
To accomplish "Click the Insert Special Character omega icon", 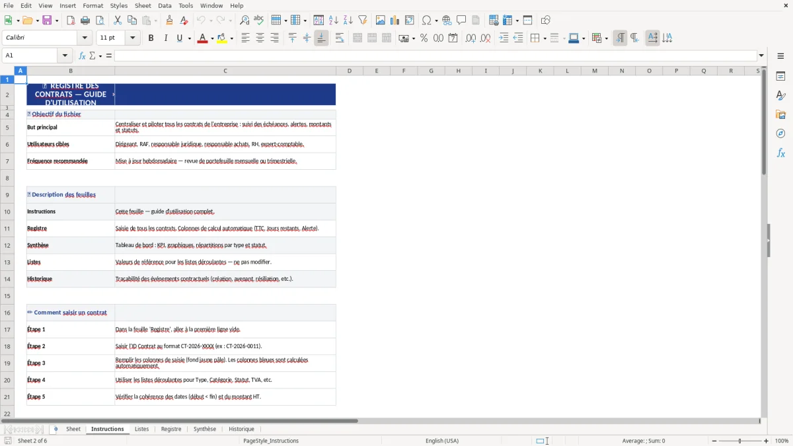I will tap(427, 20).
